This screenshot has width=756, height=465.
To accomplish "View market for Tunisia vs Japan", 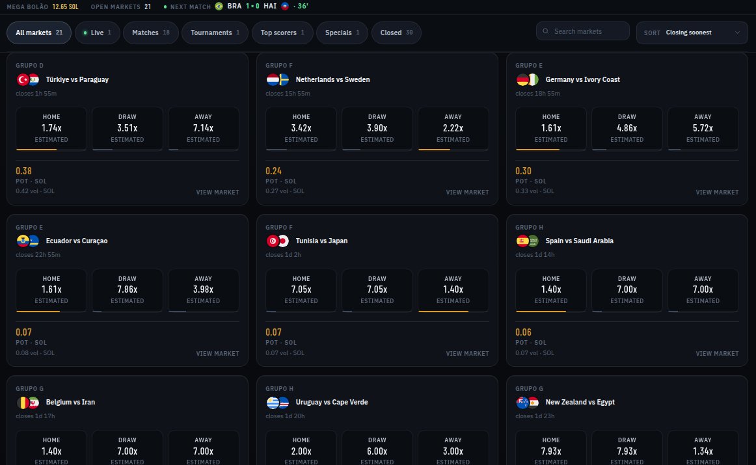I will (x=467, y=354).
